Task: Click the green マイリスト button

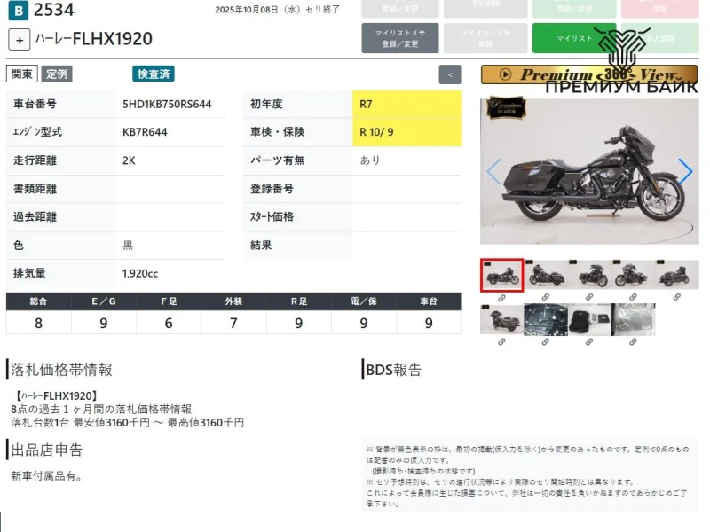Action: coord(573,38)
